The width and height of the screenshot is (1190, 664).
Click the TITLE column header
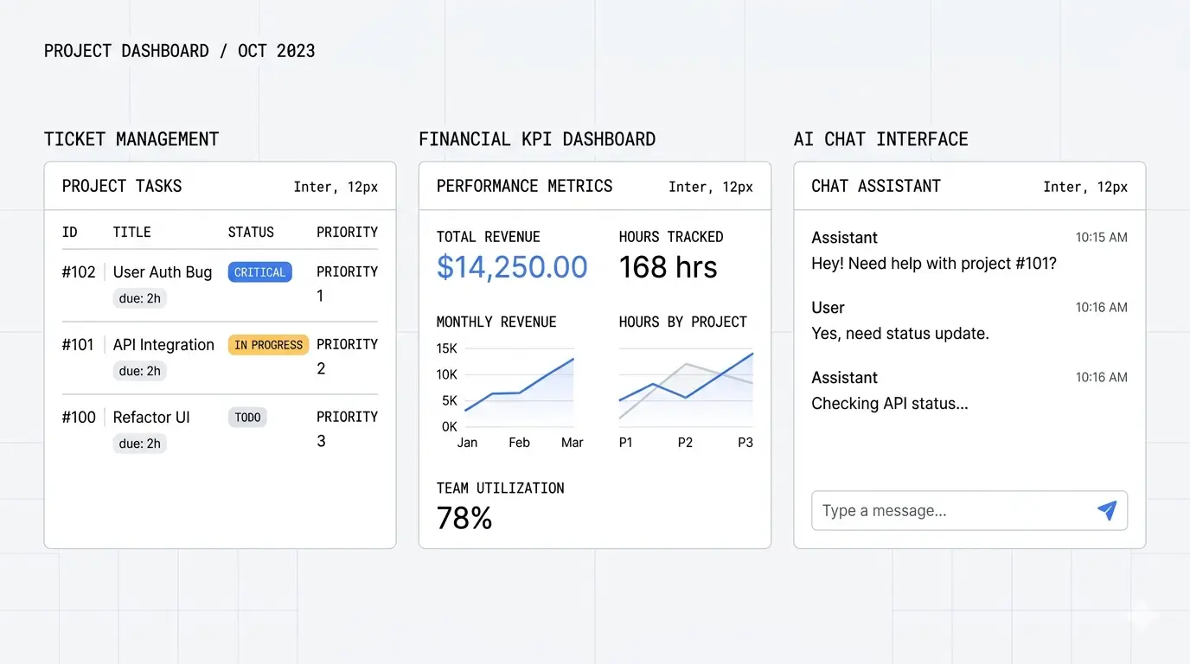[132, 232]
